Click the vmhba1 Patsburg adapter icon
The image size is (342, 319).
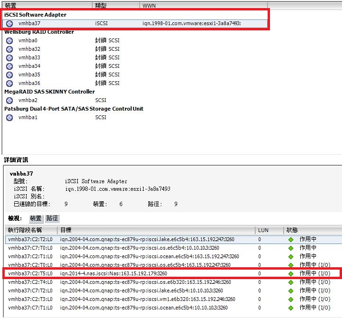pyautogui.click(x=9, y=117)
